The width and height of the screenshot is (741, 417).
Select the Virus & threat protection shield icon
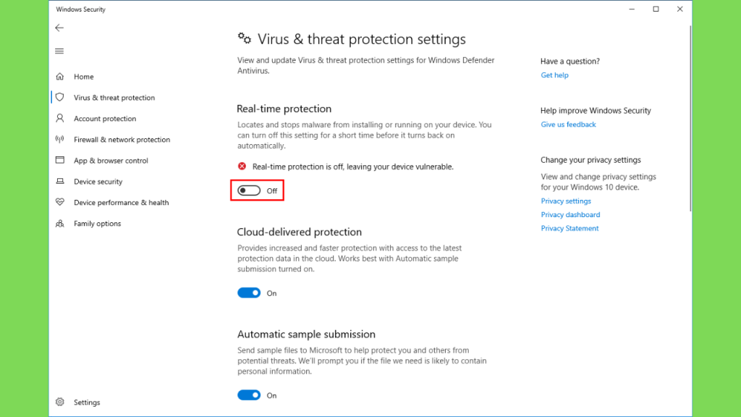(x=60, y=97)
